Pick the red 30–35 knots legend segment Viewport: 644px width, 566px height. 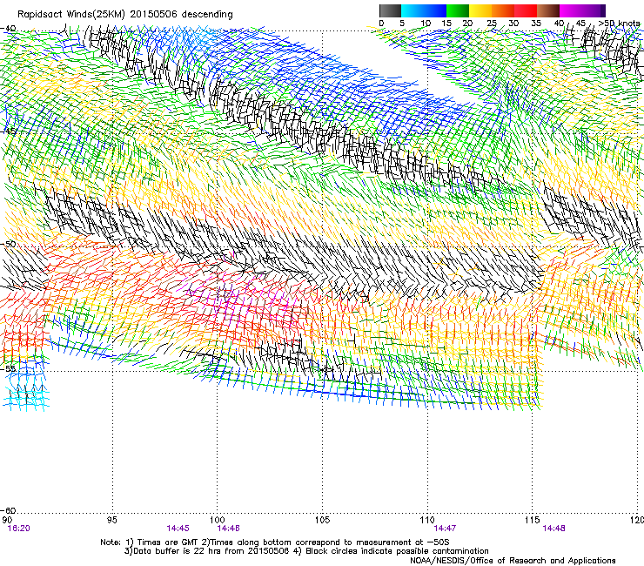click(x=526, y=10)
